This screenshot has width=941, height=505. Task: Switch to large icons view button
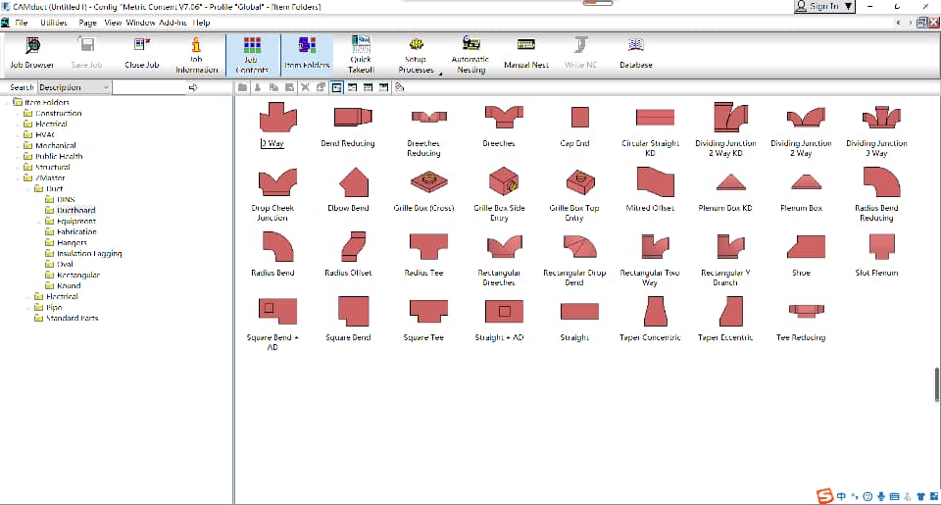tap(336, 87)
